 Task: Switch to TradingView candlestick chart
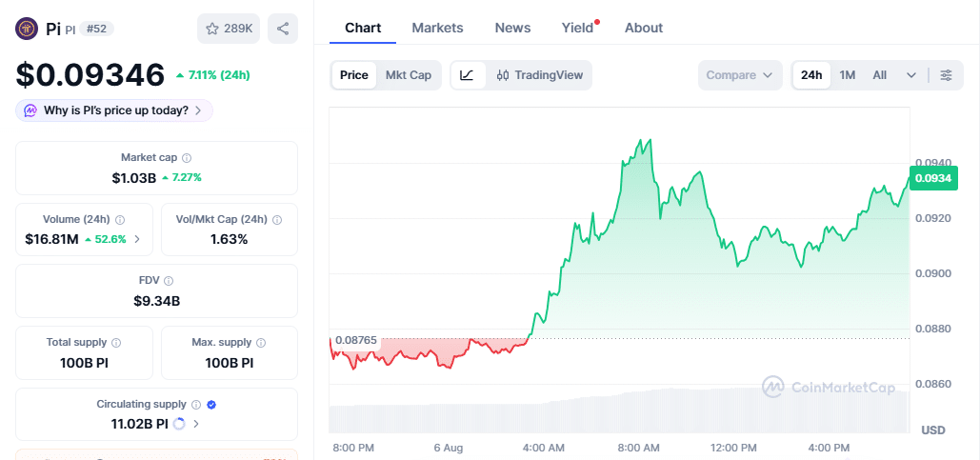[x=540, y=75]
